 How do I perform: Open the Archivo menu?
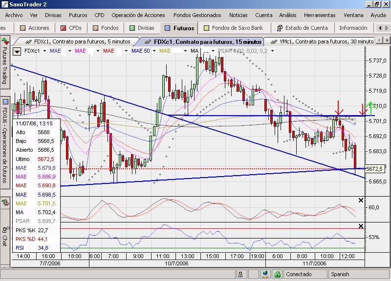(x=14, y=15)
